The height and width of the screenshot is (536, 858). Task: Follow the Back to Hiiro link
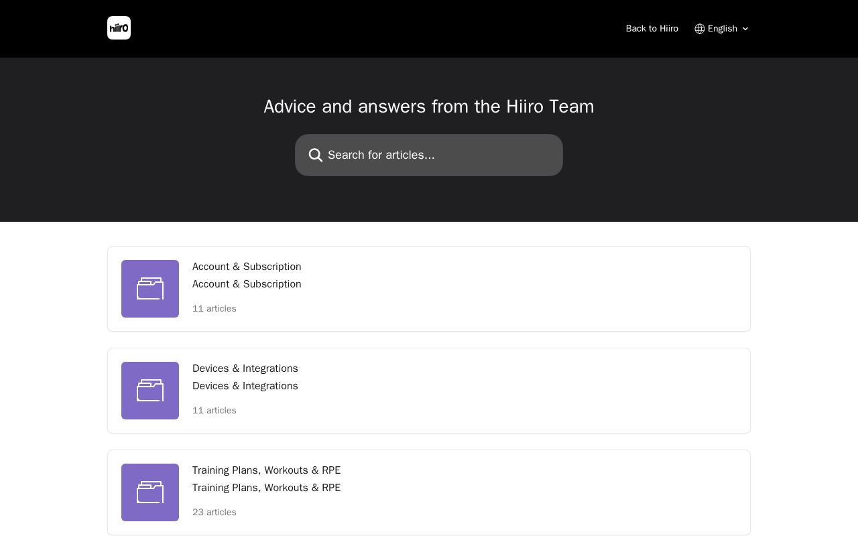coord(652,29)
